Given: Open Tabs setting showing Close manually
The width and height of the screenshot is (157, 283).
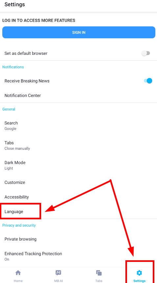Looking at the screenshot, I should [78, 145].
